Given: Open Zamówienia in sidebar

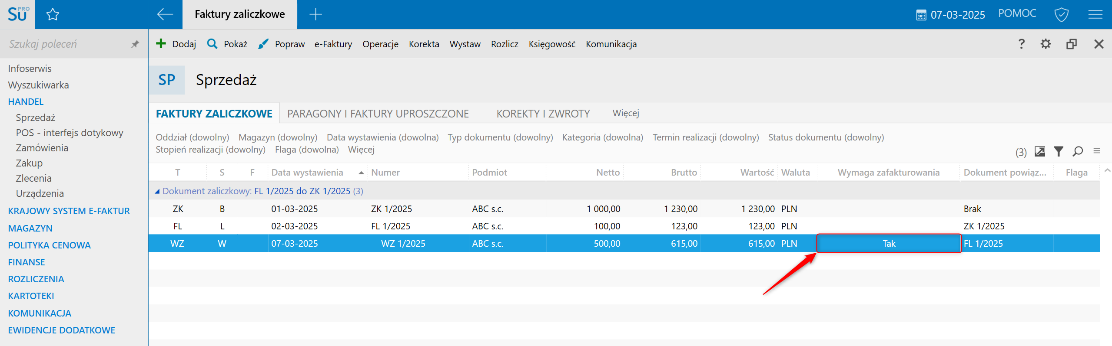Looking at the screenshot, I should point(42,148).
